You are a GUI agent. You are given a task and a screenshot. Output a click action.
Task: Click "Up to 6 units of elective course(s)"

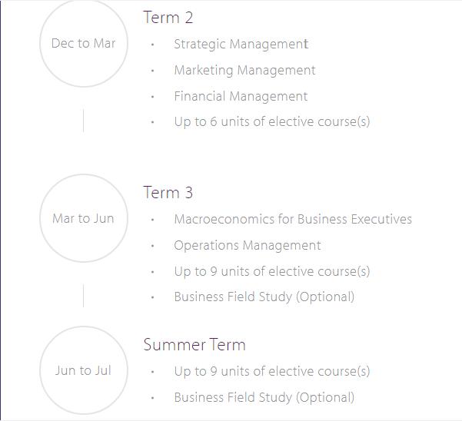tap(271, 121)
